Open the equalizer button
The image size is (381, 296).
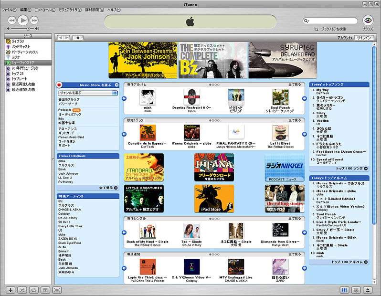[344, 290]
